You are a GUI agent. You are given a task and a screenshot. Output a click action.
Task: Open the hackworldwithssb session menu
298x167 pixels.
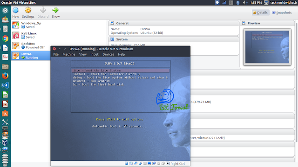tap(281, 2)
